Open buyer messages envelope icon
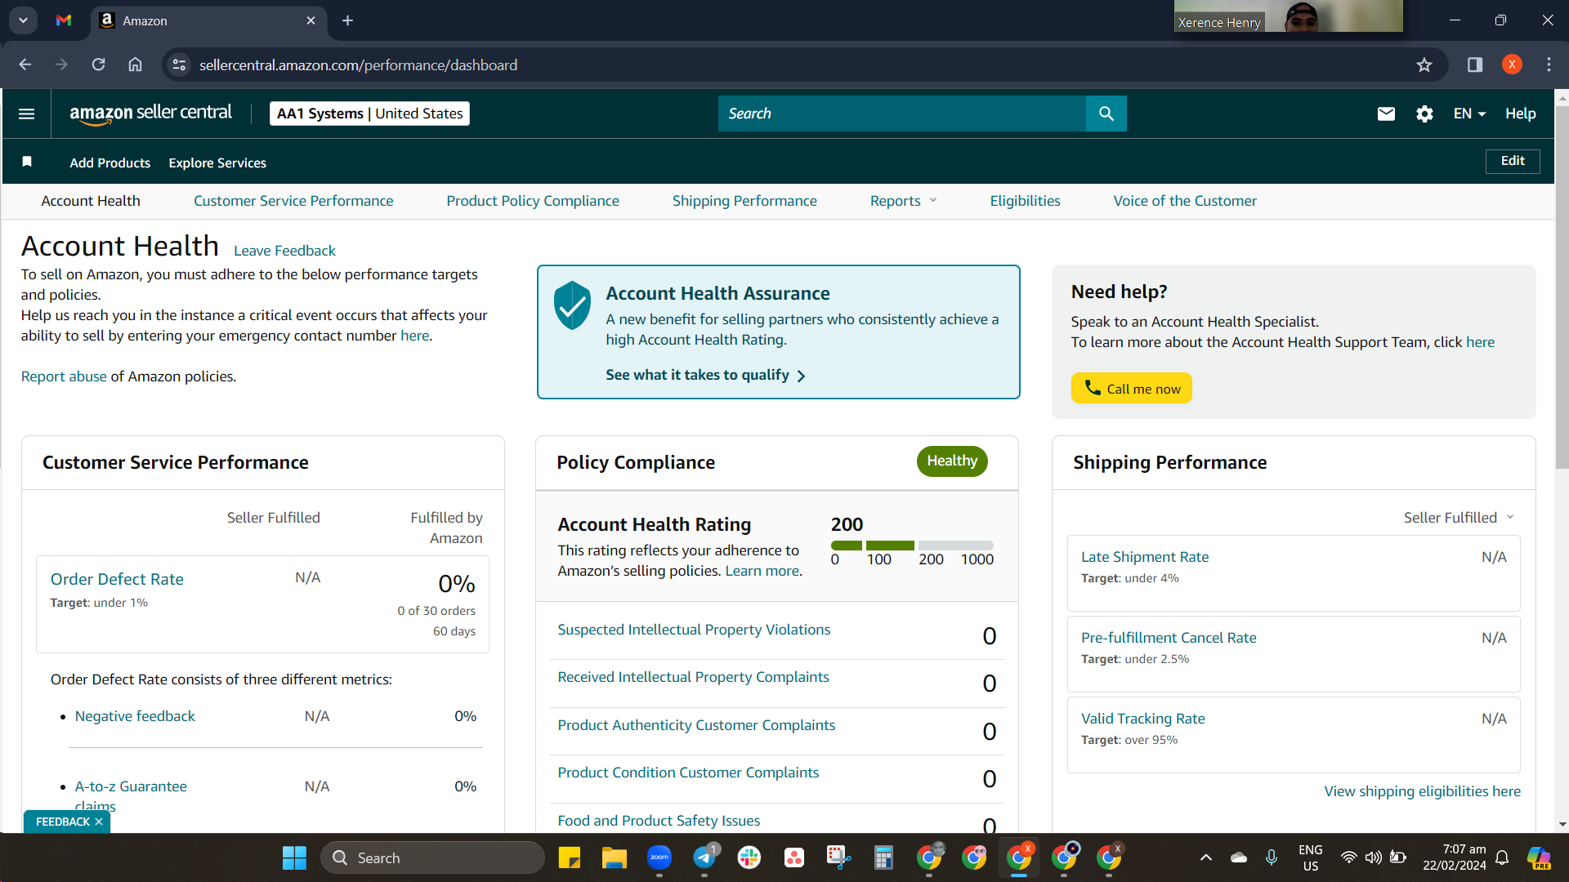 (x=1386, y=114)
